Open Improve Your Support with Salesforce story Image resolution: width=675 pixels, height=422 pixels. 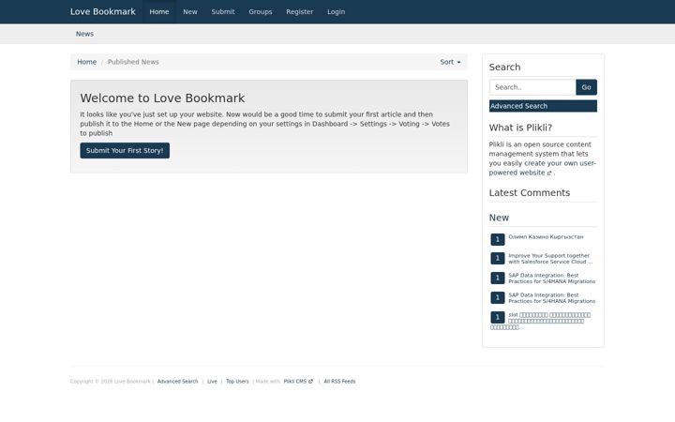[550, 259]
